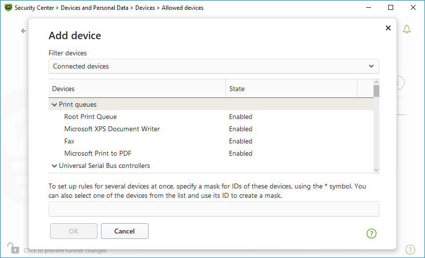Viewport: 425px width, 258px height.
Task: Select the Fax device row
Action: point(211,141)
